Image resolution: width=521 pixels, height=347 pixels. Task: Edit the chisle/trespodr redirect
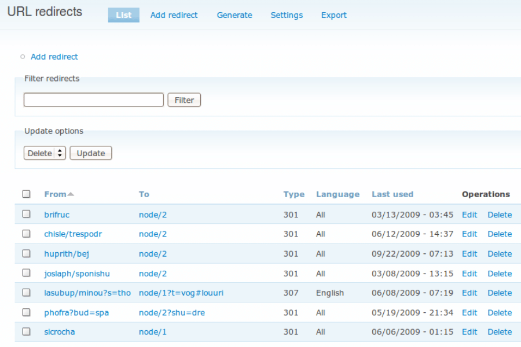[469, 234]
